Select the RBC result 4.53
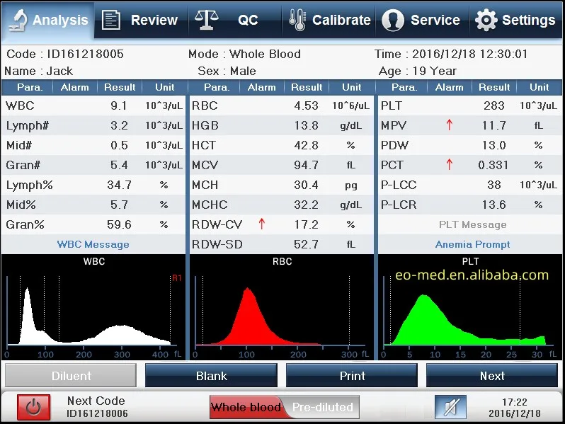Viewport: 565px width, 424px height. coord(307,105)
